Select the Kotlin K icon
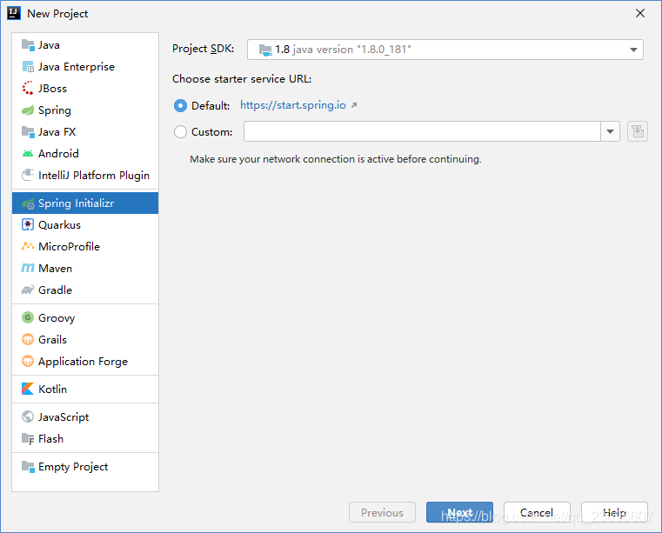This screenshot has width=662, height=533. 28,389
